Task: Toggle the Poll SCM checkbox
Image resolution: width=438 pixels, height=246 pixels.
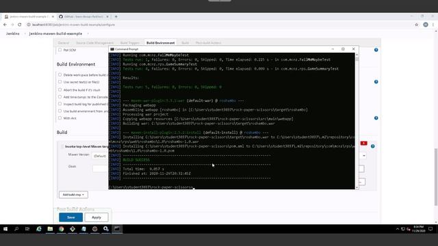Action: [x=60, y=50]
